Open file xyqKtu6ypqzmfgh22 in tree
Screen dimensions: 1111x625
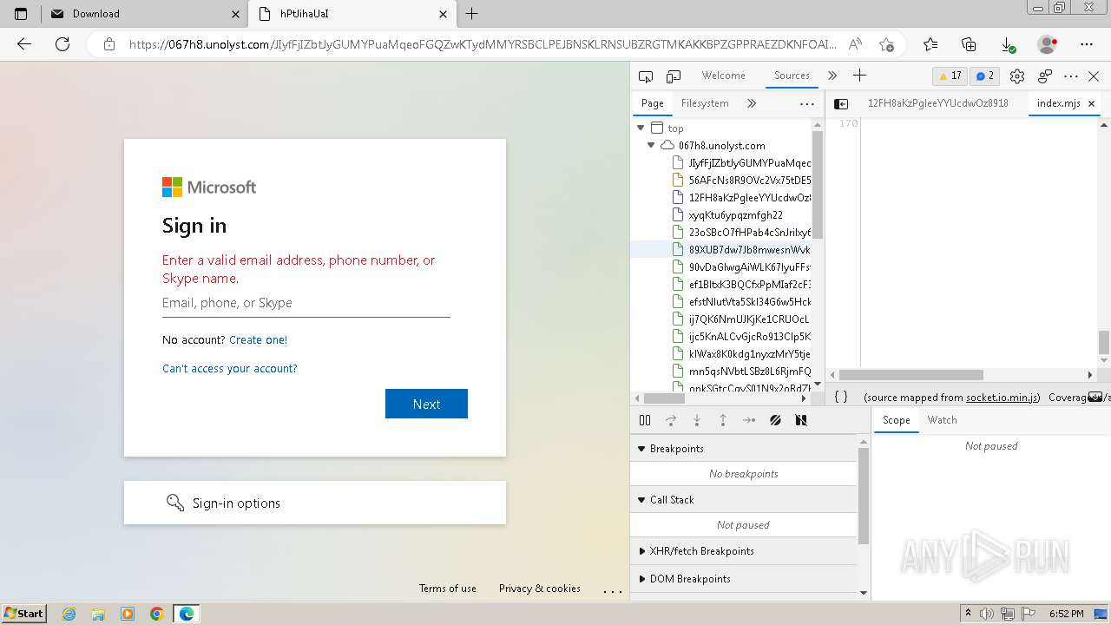click(728, 215)
